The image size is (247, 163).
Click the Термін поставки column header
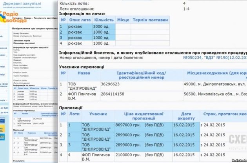(151, 20)
